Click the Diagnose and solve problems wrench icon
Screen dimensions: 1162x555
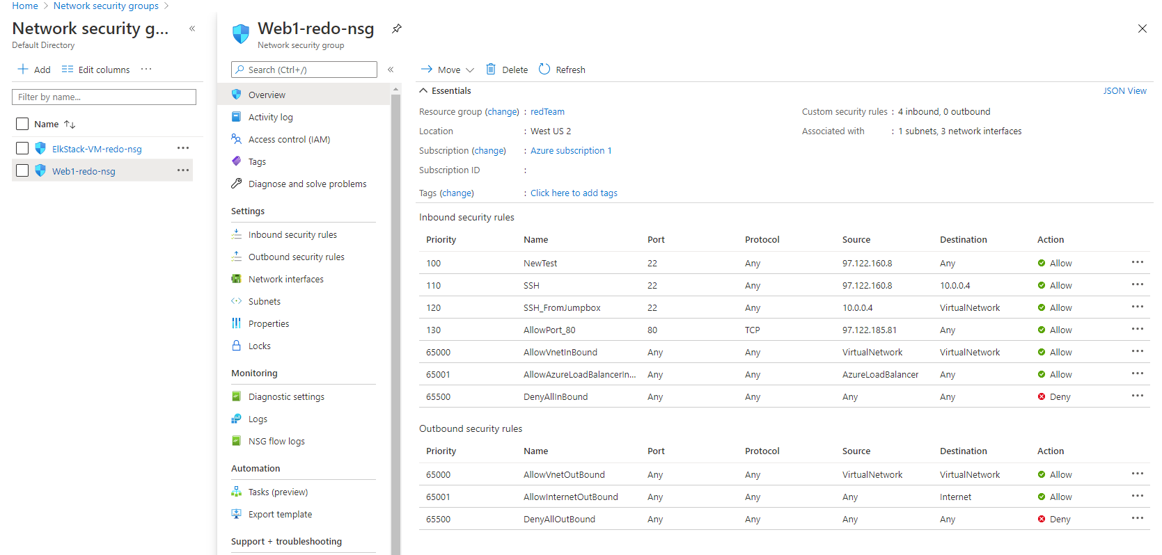pos(237,184)
